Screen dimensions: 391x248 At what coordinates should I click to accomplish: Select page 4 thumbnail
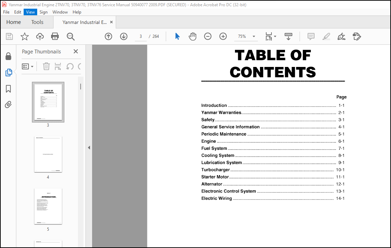click(x=48, y=154)
